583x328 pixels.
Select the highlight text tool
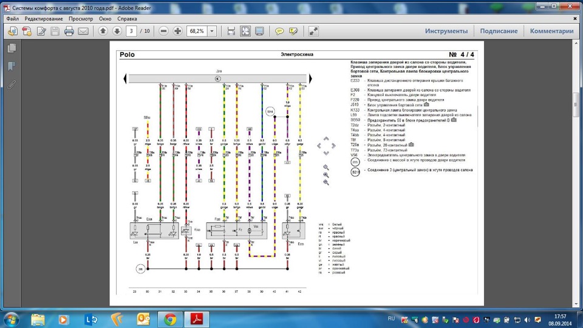point(293,31)
